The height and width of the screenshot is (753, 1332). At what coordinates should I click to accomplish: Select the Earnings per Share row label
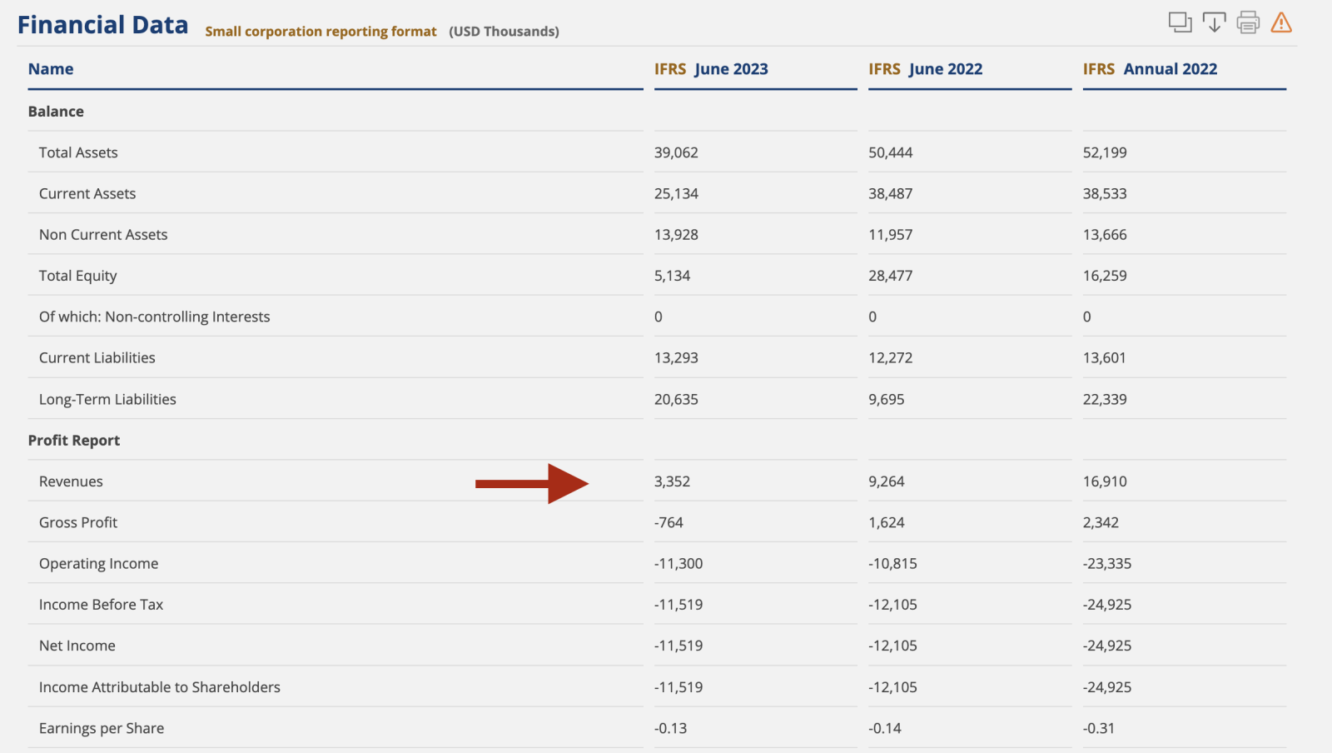point(102,728)
